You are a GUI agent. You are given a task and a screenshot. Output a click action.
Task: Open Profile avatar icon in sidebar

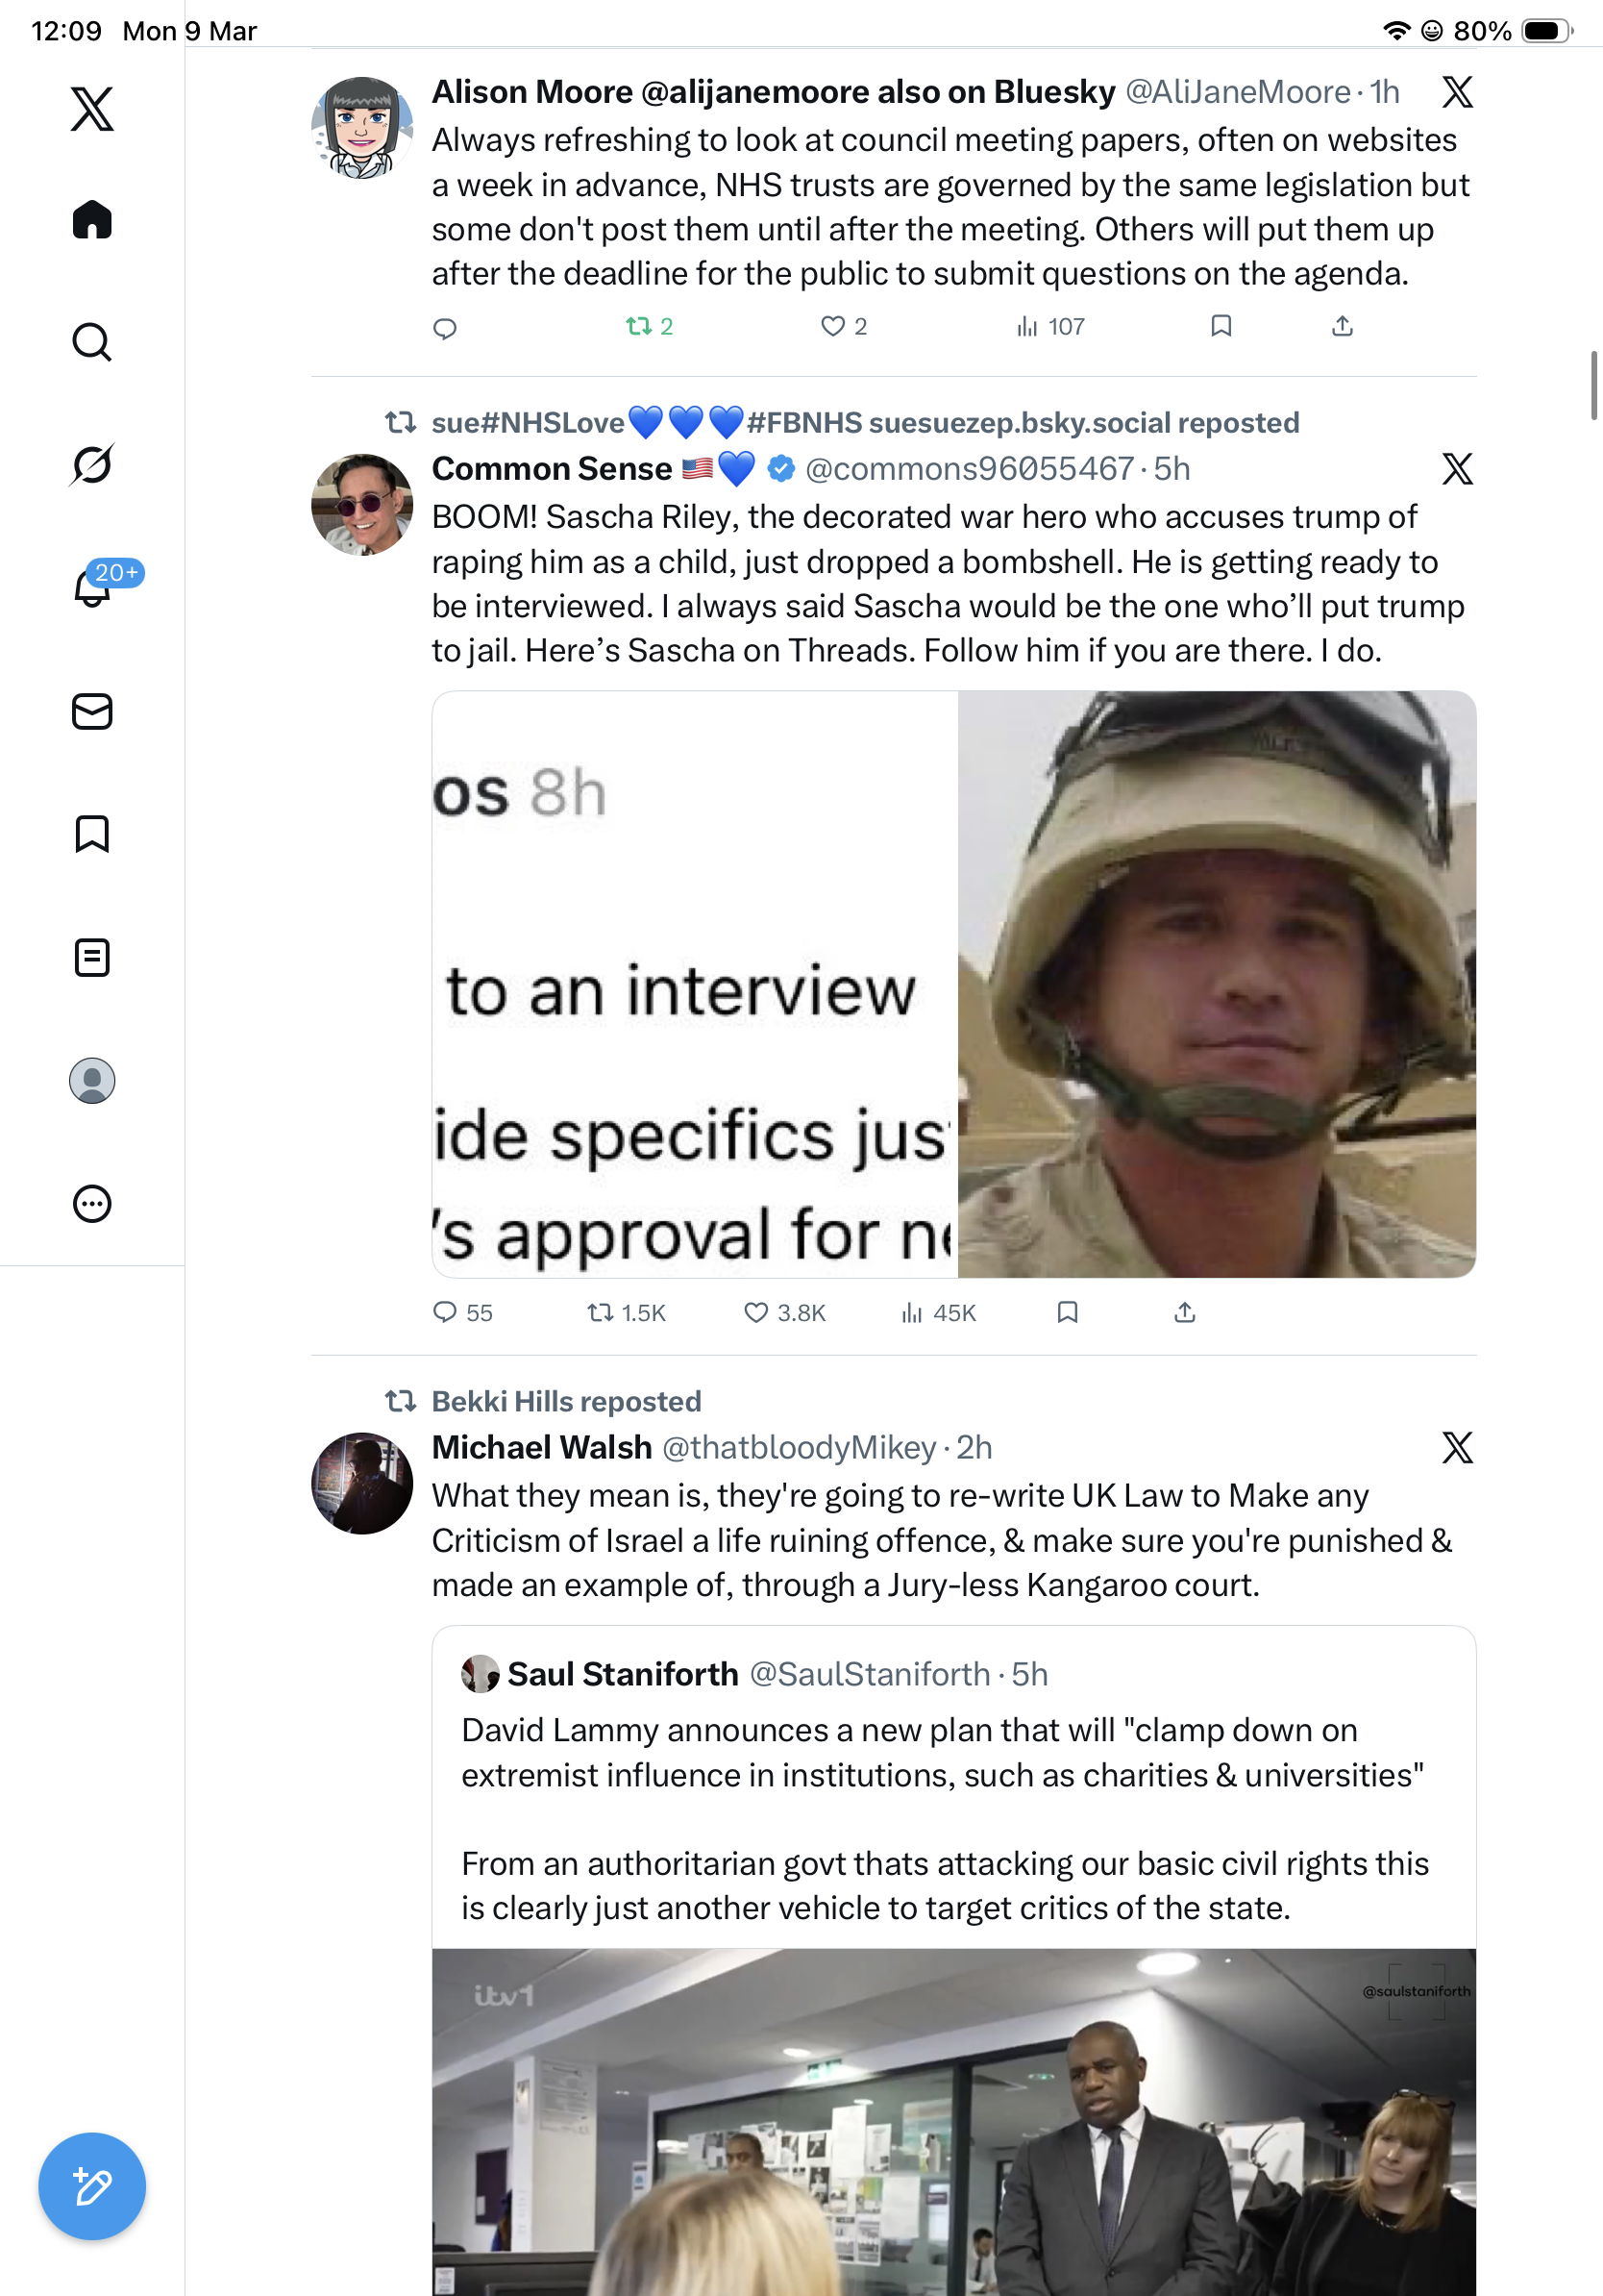(x=92, y=1081)
